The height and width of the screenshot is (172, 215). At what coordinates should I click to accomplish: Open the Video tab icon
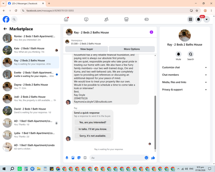pyautogui.click(x=86, y=19)
